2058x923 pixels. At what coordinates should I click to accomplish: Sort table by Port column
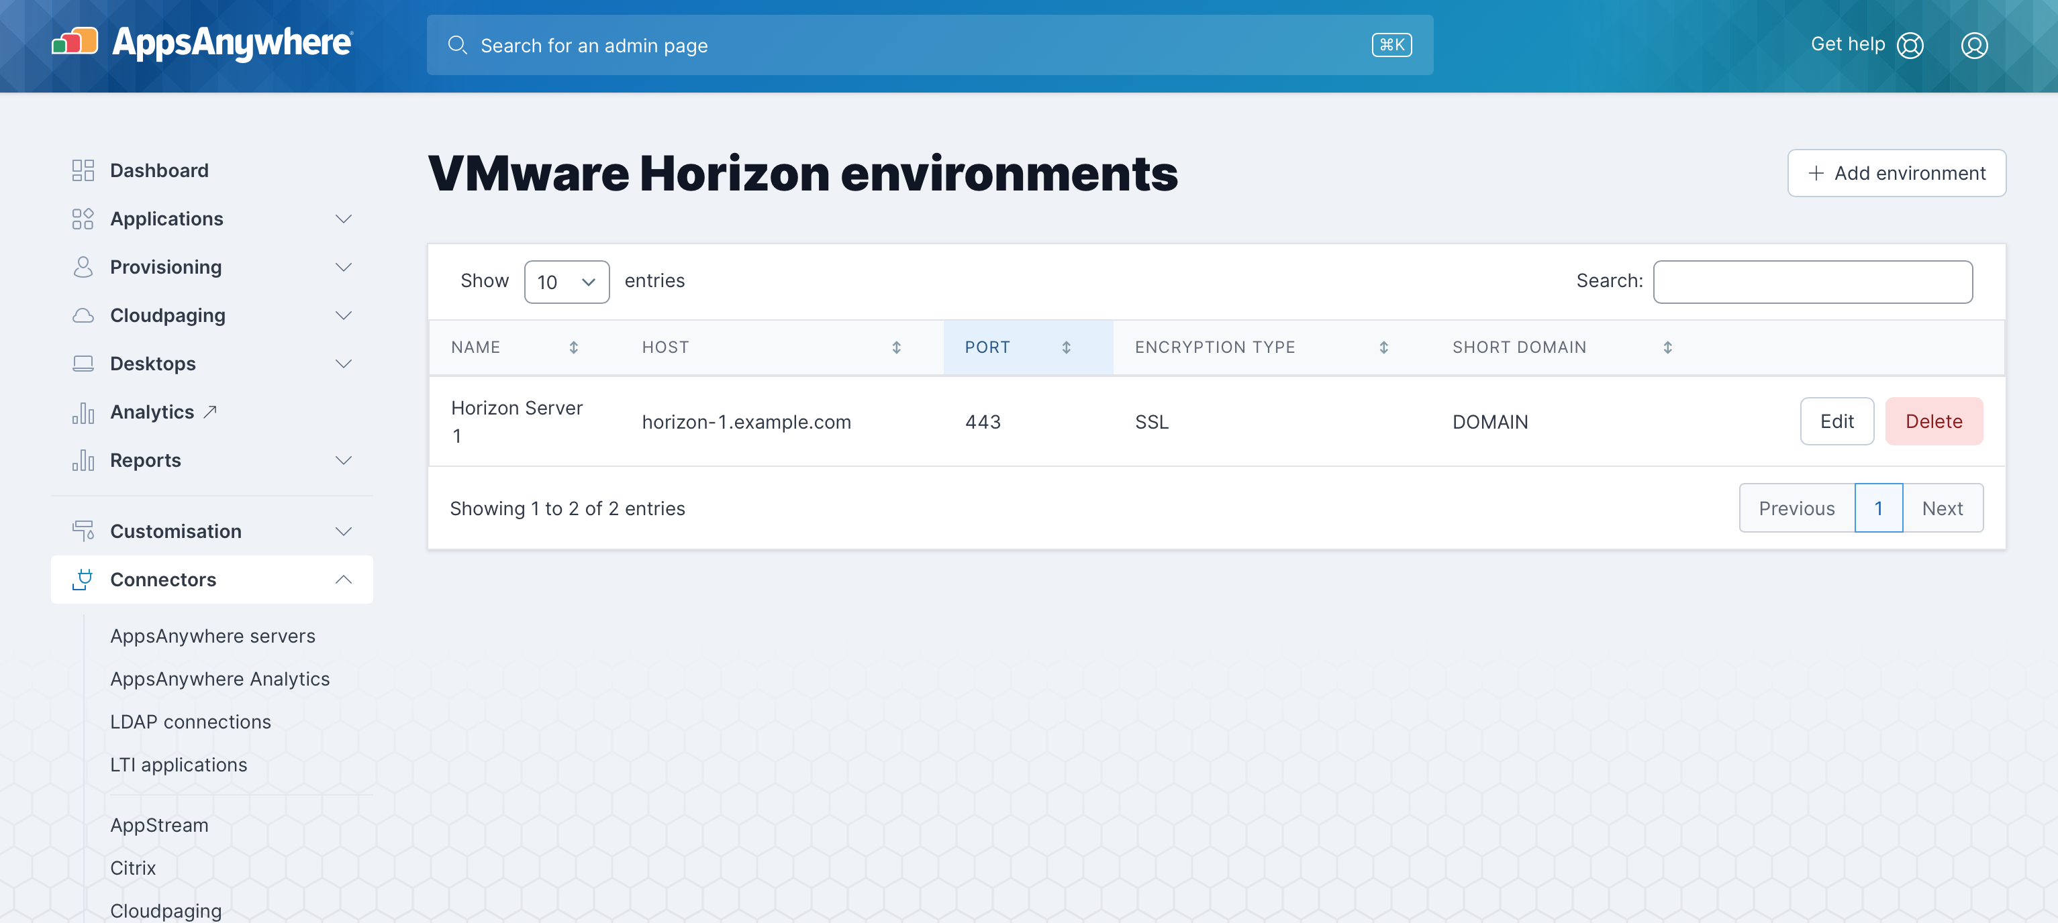tap(1066, 347)
